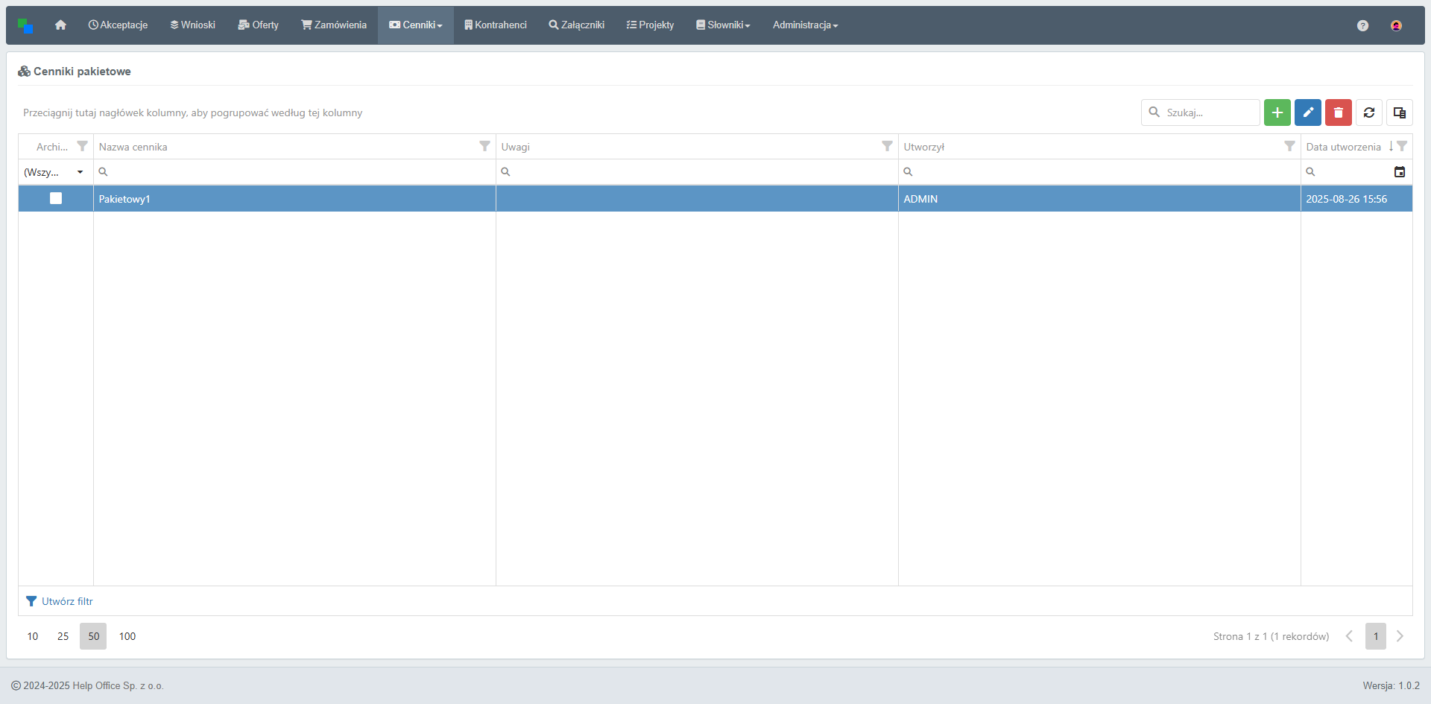This screenshot has width=1431, height=704.
Task: Click the red trash delete button
Action: [x=1338, y=112]
